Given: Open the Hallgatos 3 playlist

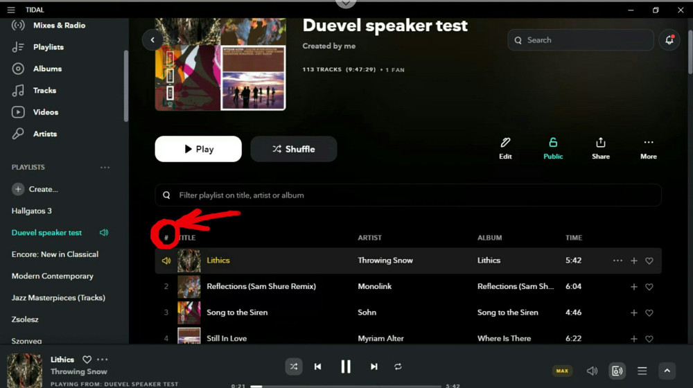Looking at the screenshot, I should tap(31, 211).
